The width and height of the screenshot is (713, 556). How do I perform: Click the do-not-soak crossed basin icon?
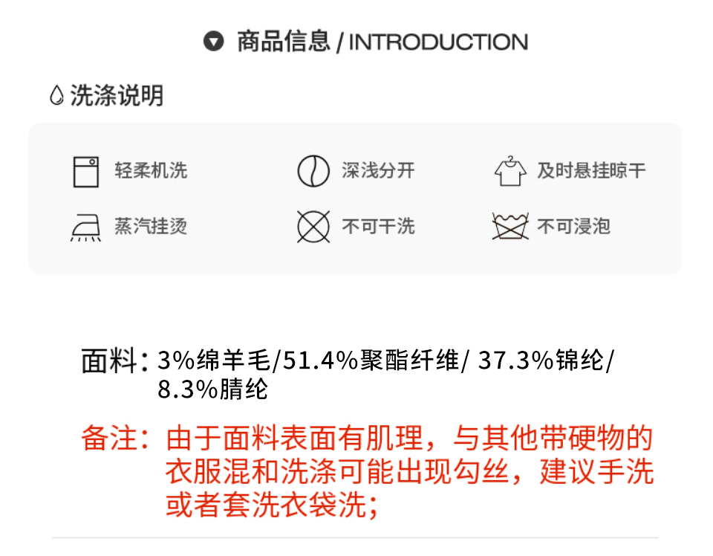[x=509, y=226]
